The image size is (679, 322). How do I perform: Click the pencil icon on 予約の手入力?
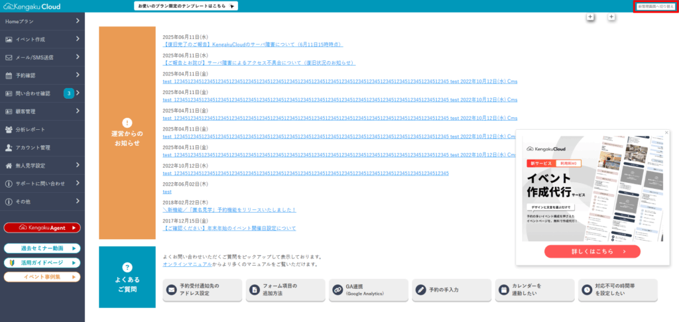419,290
